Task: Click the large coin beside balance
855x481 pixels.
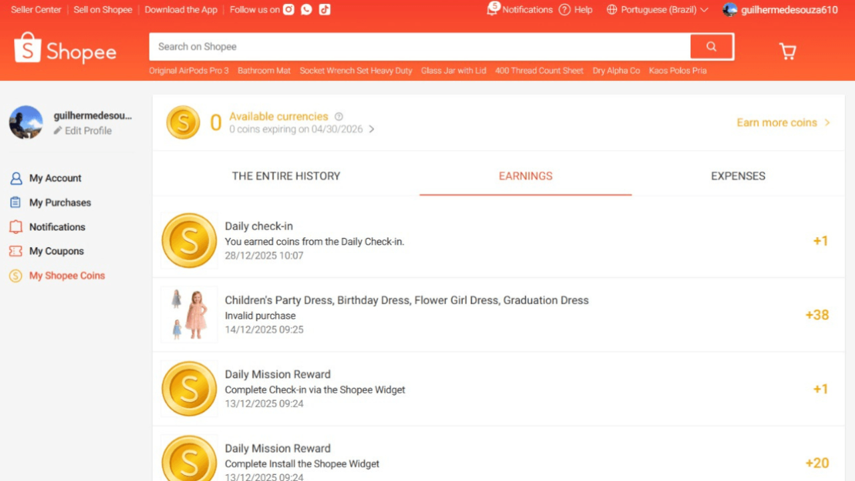Action: click(x=183, y=122)
